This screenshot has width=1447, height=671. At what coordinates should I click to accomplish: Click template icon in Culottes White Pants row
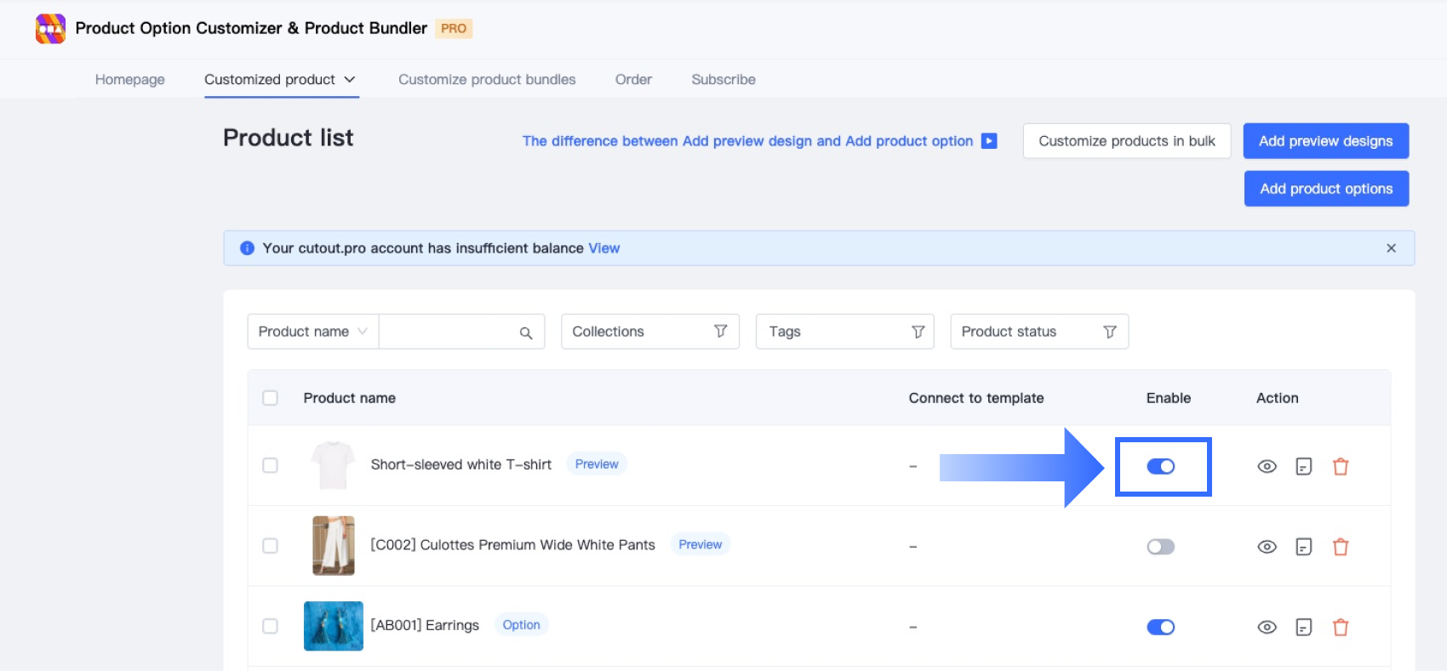point(1303,547)
